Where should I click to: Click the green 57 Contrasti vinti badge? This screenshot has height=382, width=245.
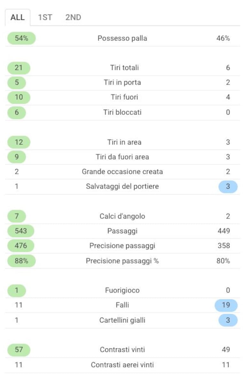tap(19, 350)
